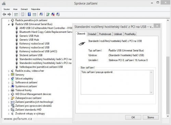Select Zabezpečovací zařízení tree row text
Screen dimensions: 171x125
click(28, 98)
